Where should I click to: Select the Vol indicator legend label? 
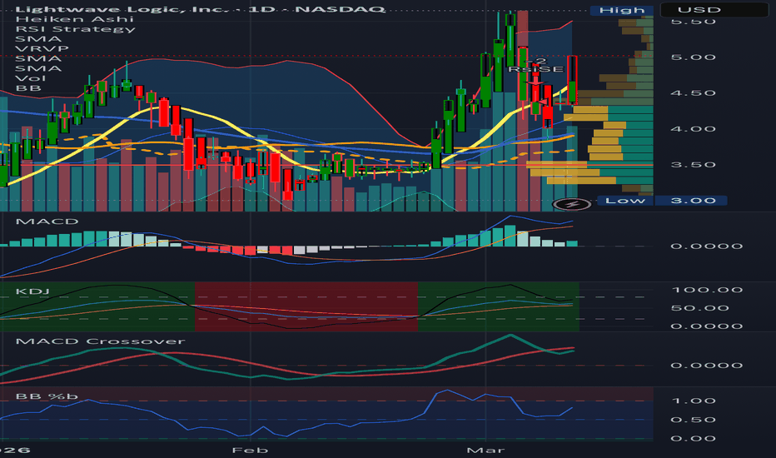coord(31,78)
